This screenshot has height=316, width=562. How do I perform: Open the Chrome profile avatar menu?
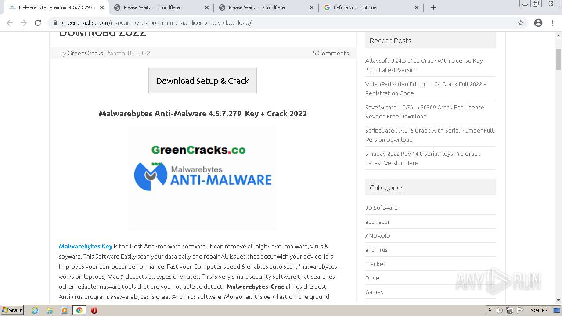pyautogui.click(x=538, y=23)
